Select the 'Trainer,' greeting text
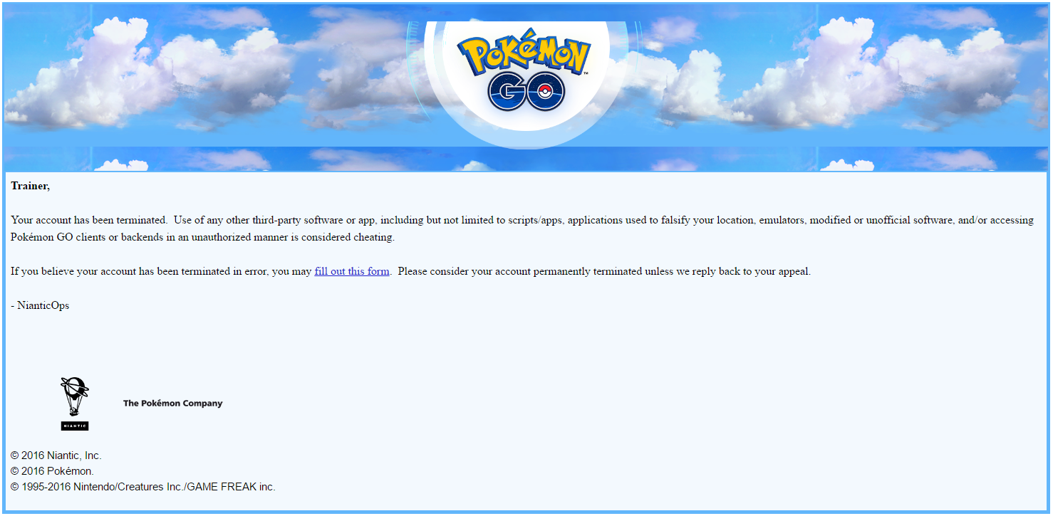This screenshot has height=516, width=1053. pyautogui.click(x=31, y=186)
